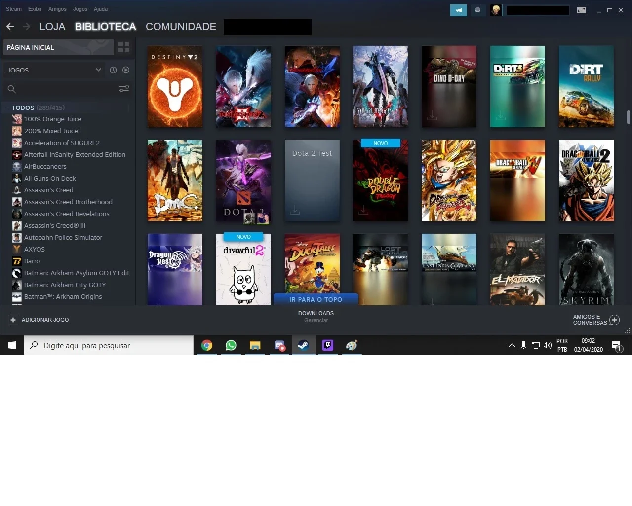Open Double Dragon Trilogy cover
The image size is (632, 506).
(380, 181)
